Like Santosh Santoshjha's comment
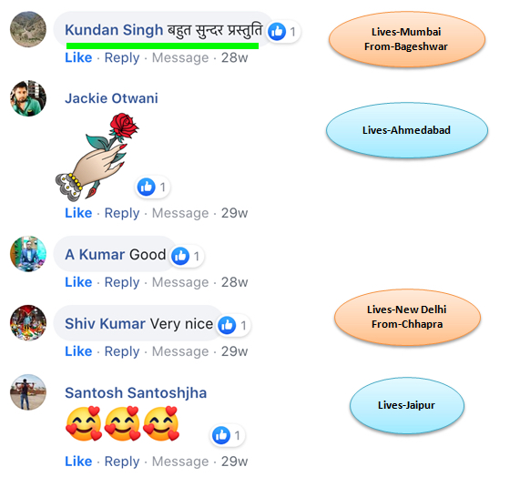 (78, 462)
